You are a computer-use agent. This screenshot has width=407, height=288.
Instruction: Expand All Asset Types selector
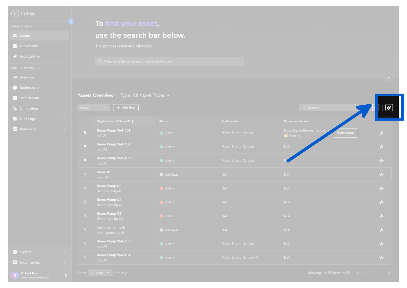(x=145, y=96)
